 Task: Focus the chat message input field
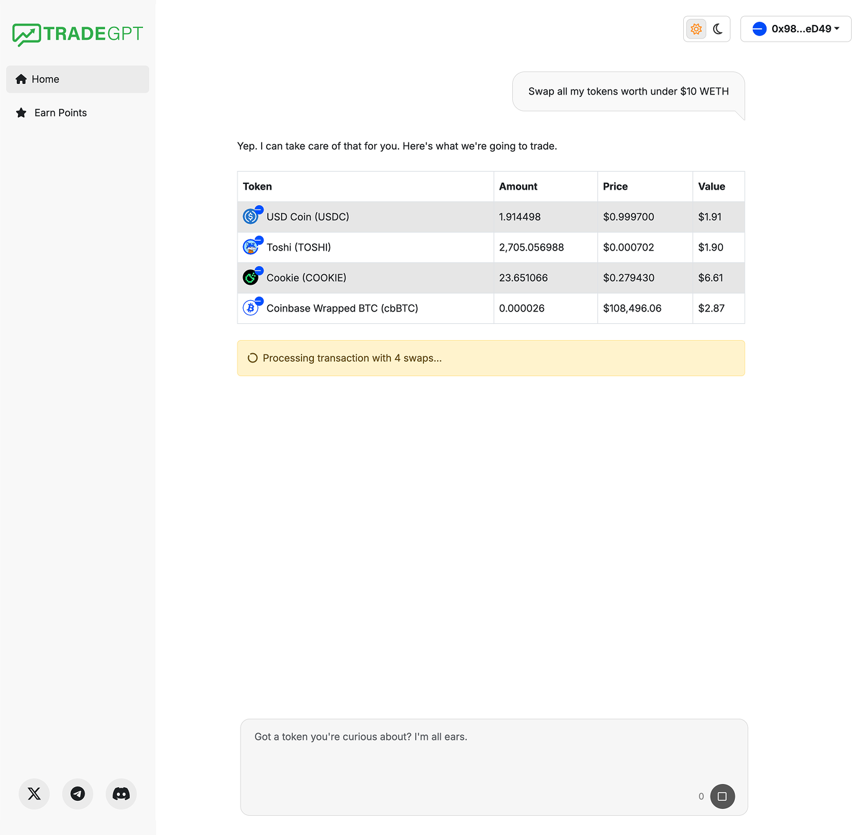(494, 767)
